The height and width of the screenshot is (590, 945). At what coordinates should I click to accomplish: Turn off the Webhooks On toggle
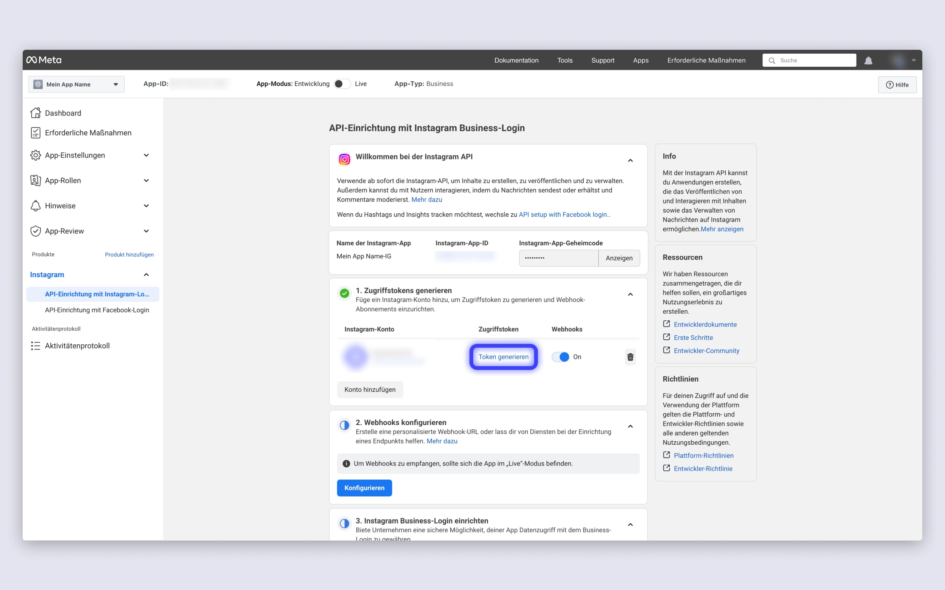click(x=560, y=357)
